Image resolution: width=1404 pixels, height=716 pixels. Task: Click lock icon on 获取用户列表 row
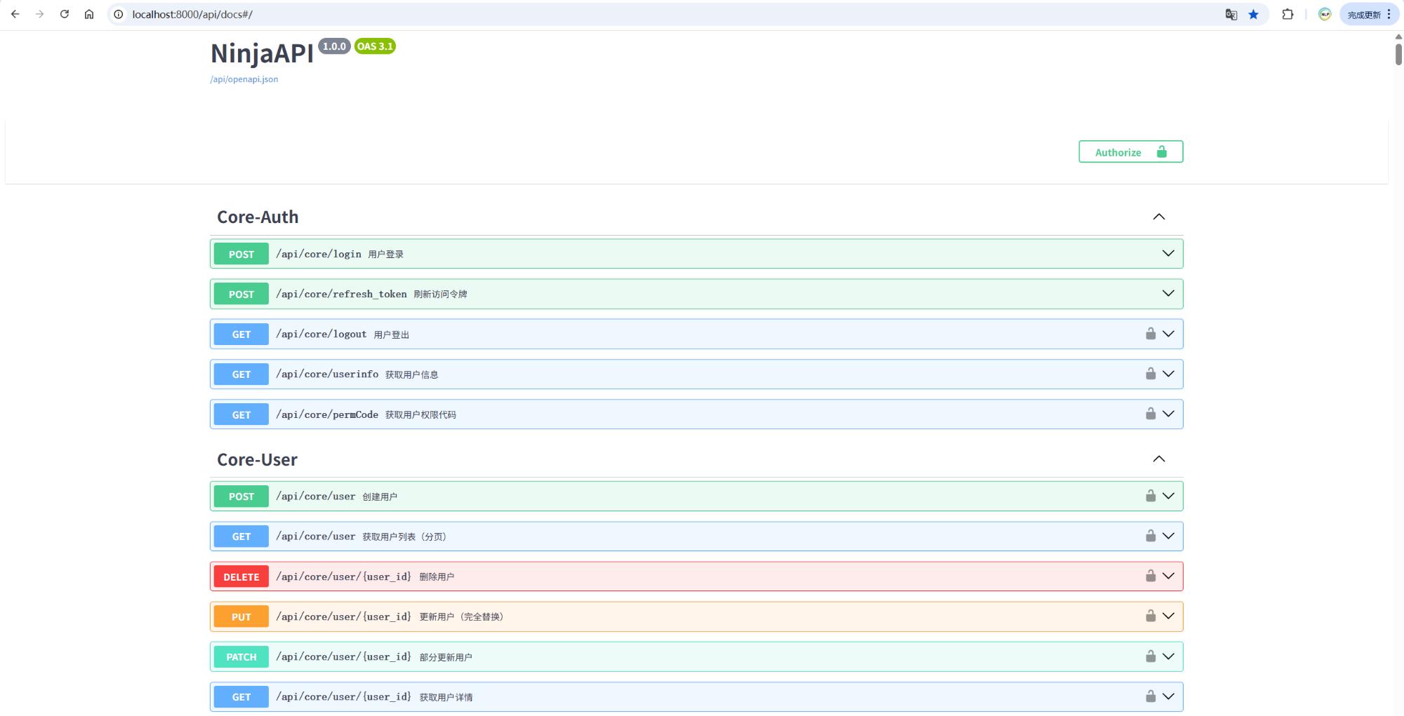pos(1151,535)
